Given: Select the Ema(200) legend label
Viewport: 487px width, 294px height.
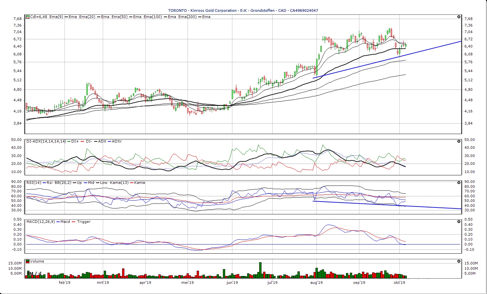Looking at the screenshot, I should 188,17.
